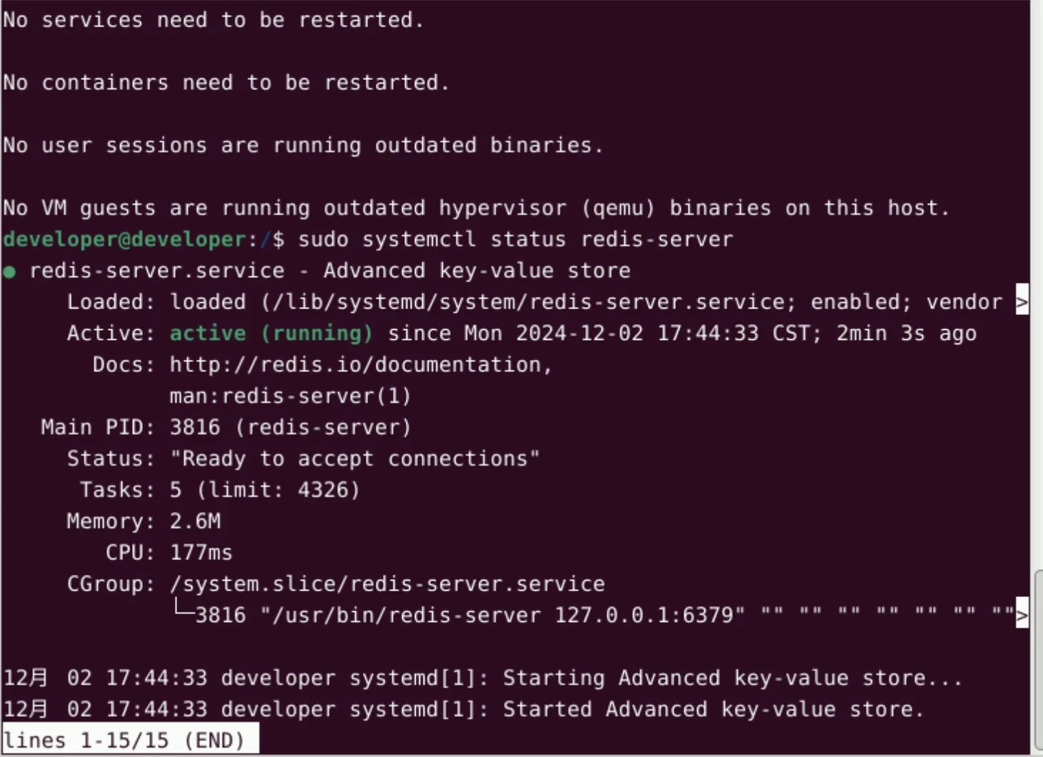Open the redis.io documentation URL
This screenshot has width=1043, height=757.
pos(359,365)
